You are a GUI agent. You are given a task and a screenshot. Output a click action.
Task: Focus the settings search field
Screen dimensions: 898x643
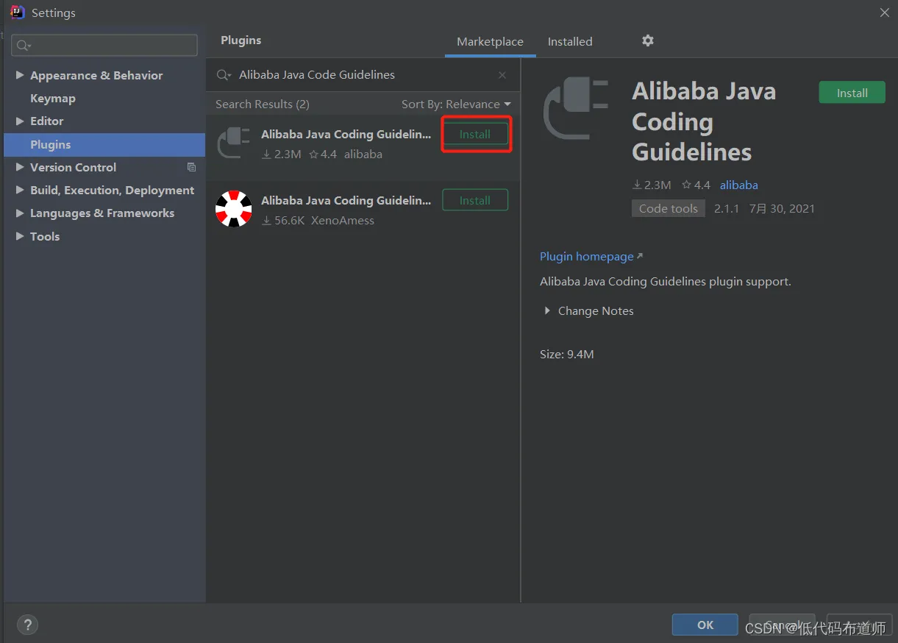[x=104, y=46]
